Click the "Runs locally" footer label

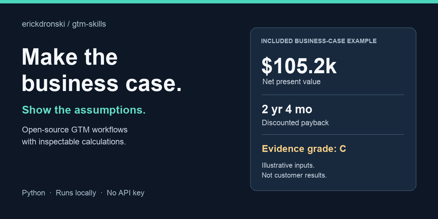point(76,193)
